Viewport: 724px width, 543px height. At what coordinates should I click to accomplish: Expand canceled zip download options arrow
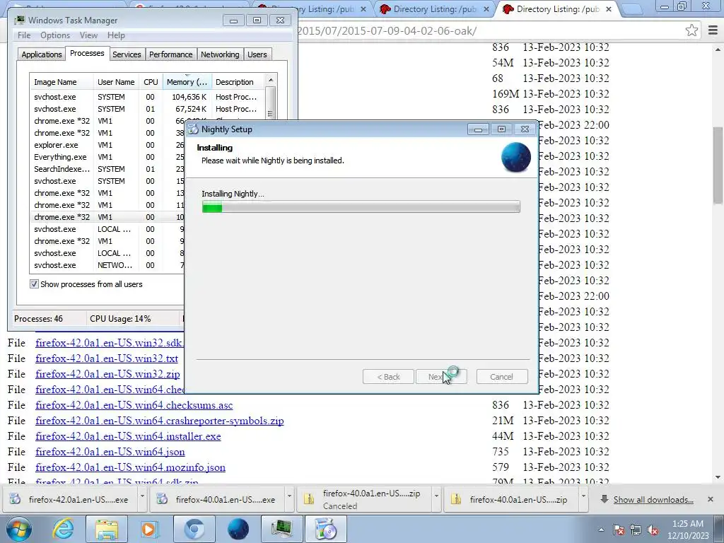coord(436,497)
